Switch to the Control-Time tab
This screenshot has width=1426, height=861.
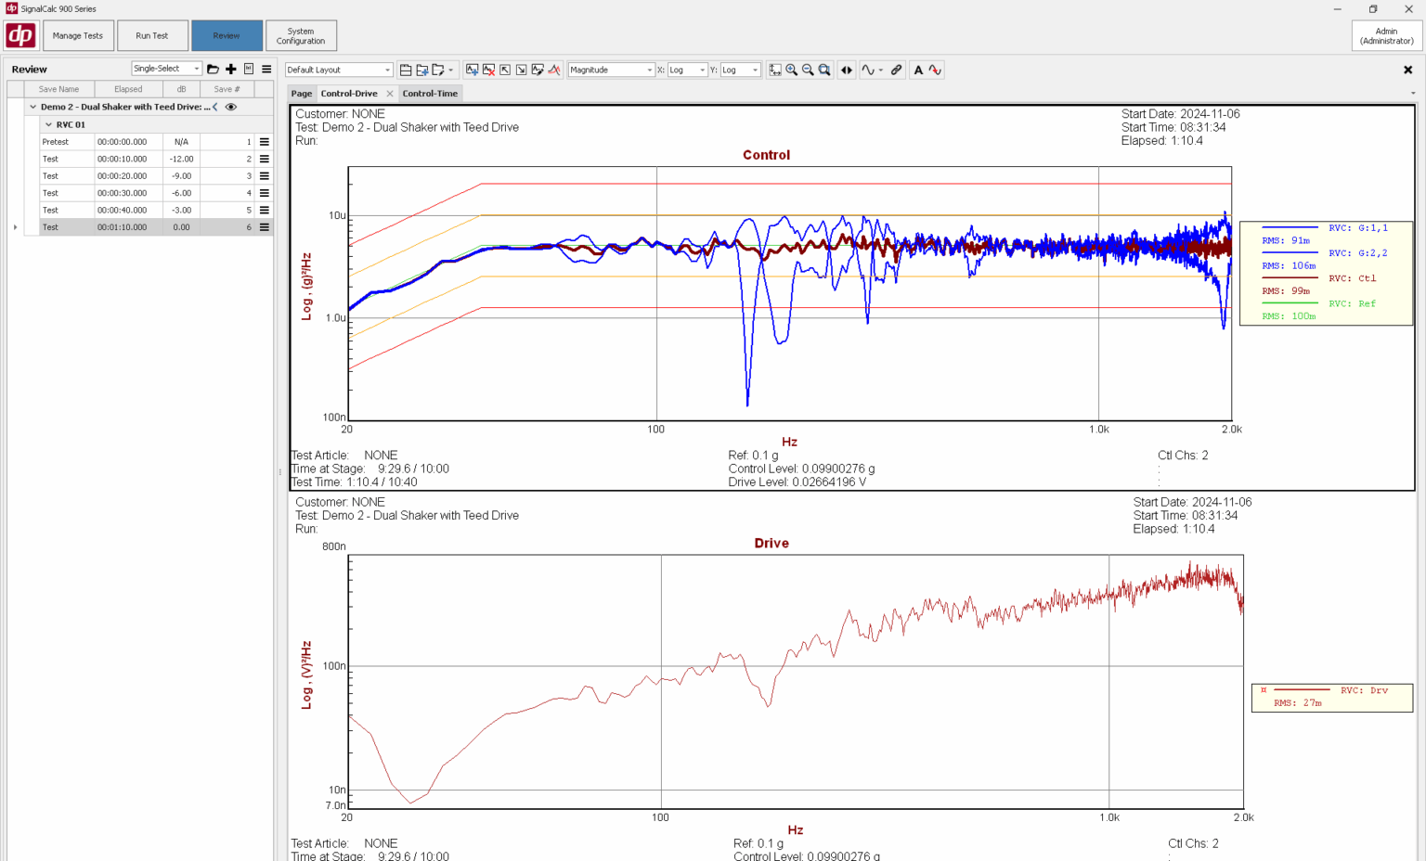coord(430,94)
